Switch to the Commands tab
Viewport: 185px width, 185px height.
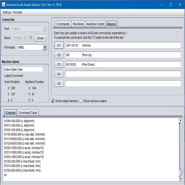pyautogui.click(x=63, y=24)
